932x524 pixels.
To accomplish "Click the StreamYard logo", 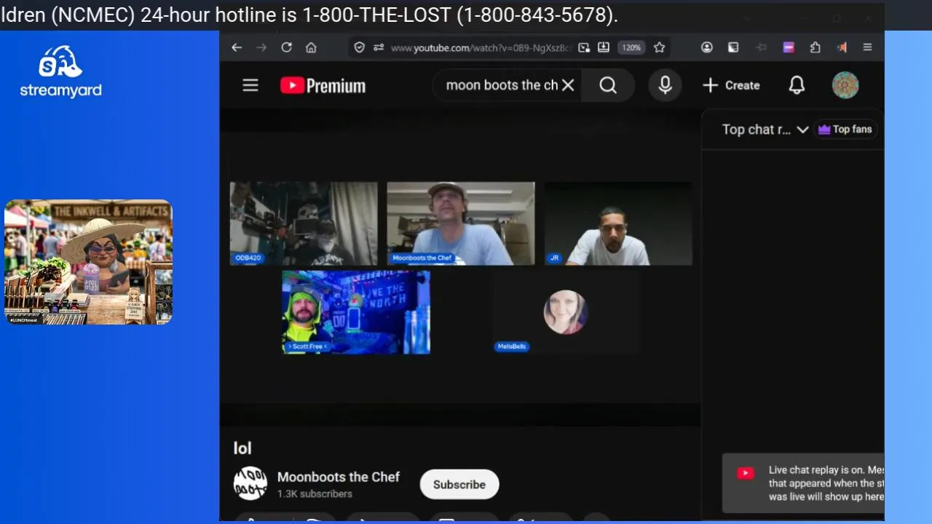I will point(60,71).
